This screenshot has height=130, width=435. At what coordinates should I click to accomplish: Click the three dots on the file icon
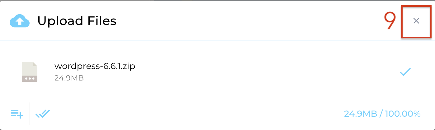point(30,78)
